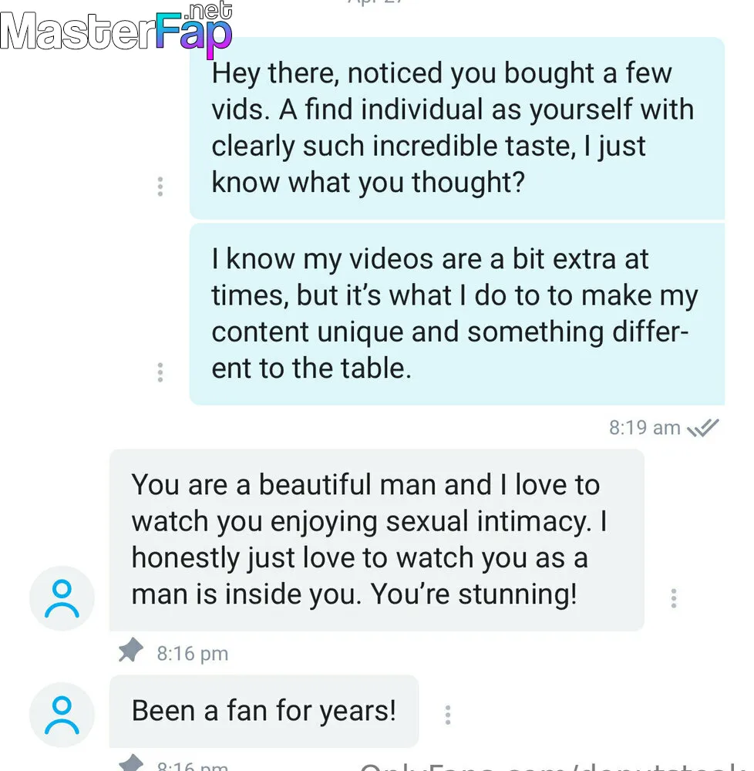
Task: Select the 'You are a beautiful man' message
Action: 376,540
